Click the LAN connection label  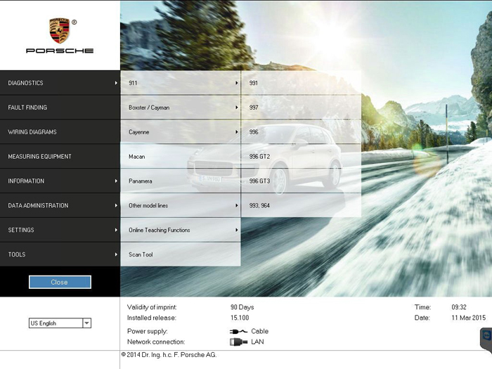coord(257,342)
